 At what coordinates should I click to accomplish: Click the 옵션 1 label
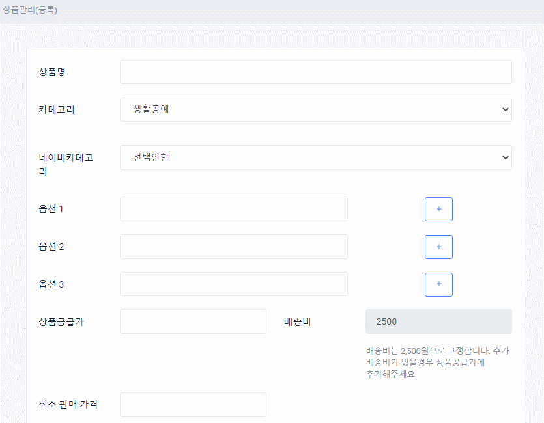click(x=51, y=209)
